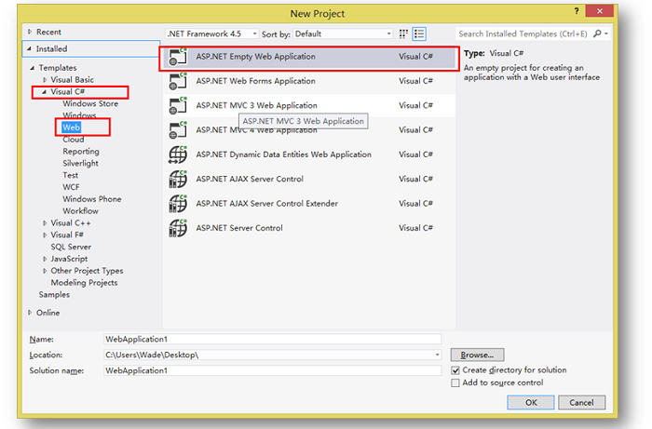Click the Name text field
Screen dimensions: 652x429
[272, 340]
